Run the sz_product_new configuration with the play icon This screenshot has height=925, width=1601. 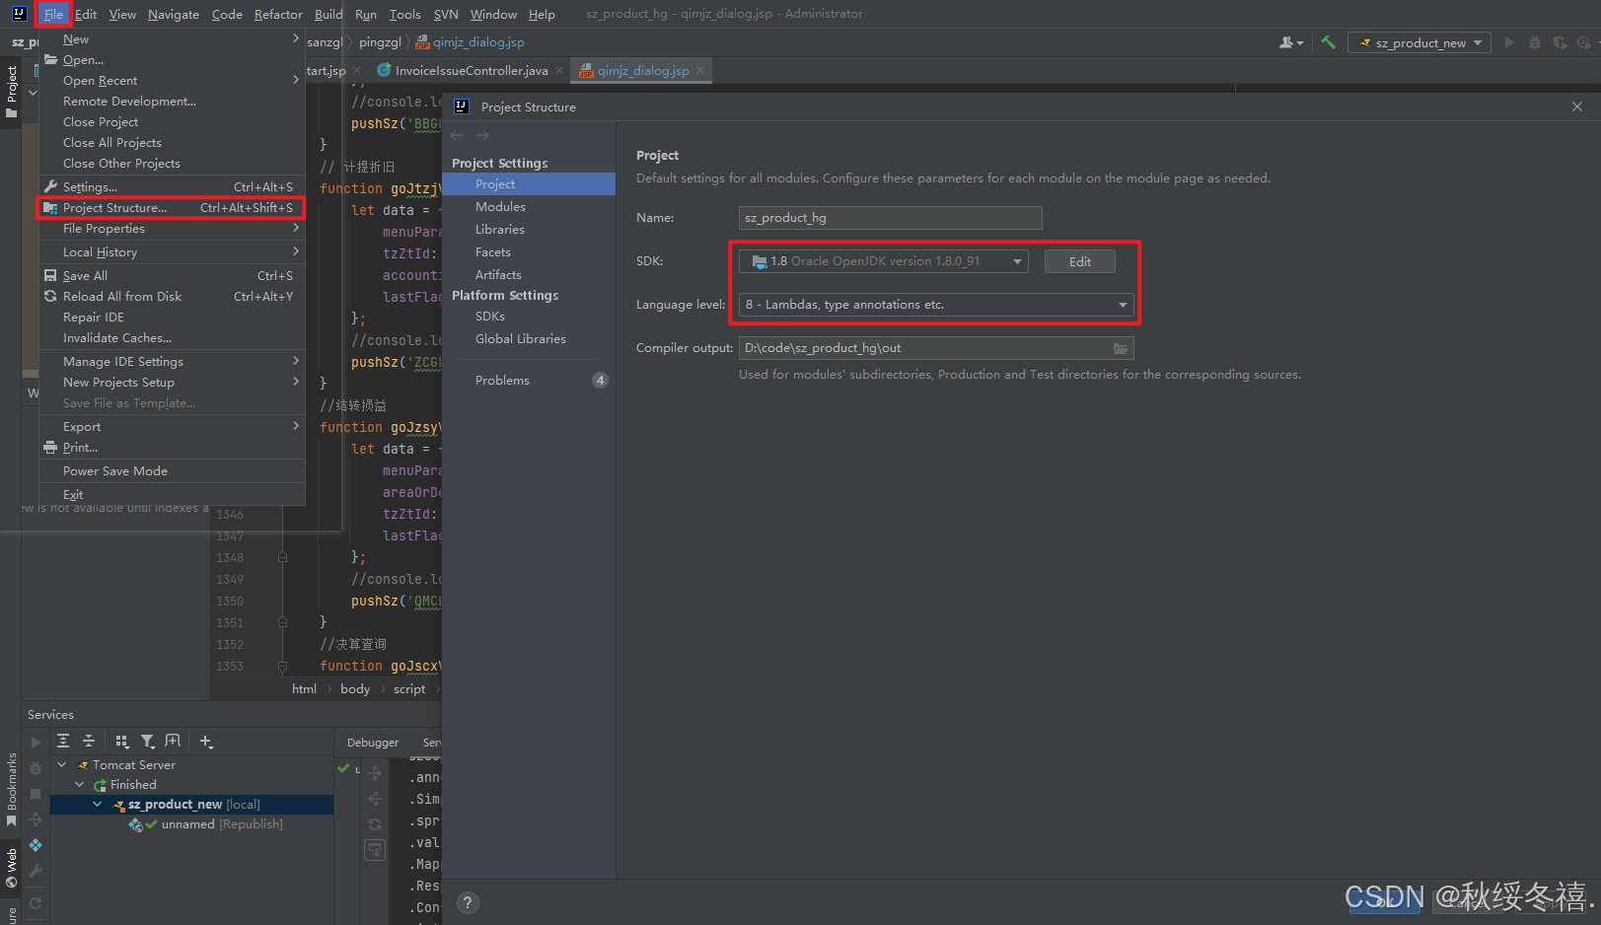pyautogui.click(x=1510, y=42)
